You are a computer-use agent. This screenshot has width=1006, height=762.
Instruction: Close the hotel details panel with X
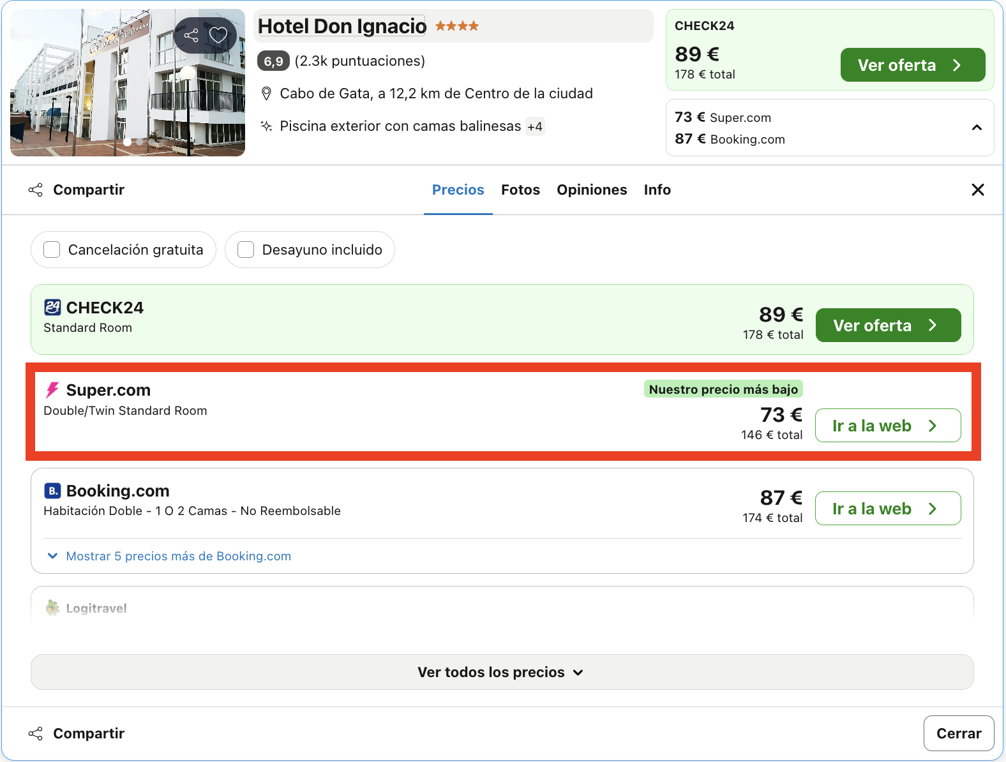coord(977,190)
